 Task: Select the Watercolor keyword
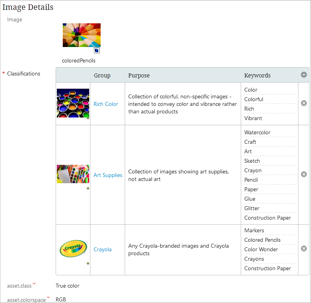pos(257,132)
